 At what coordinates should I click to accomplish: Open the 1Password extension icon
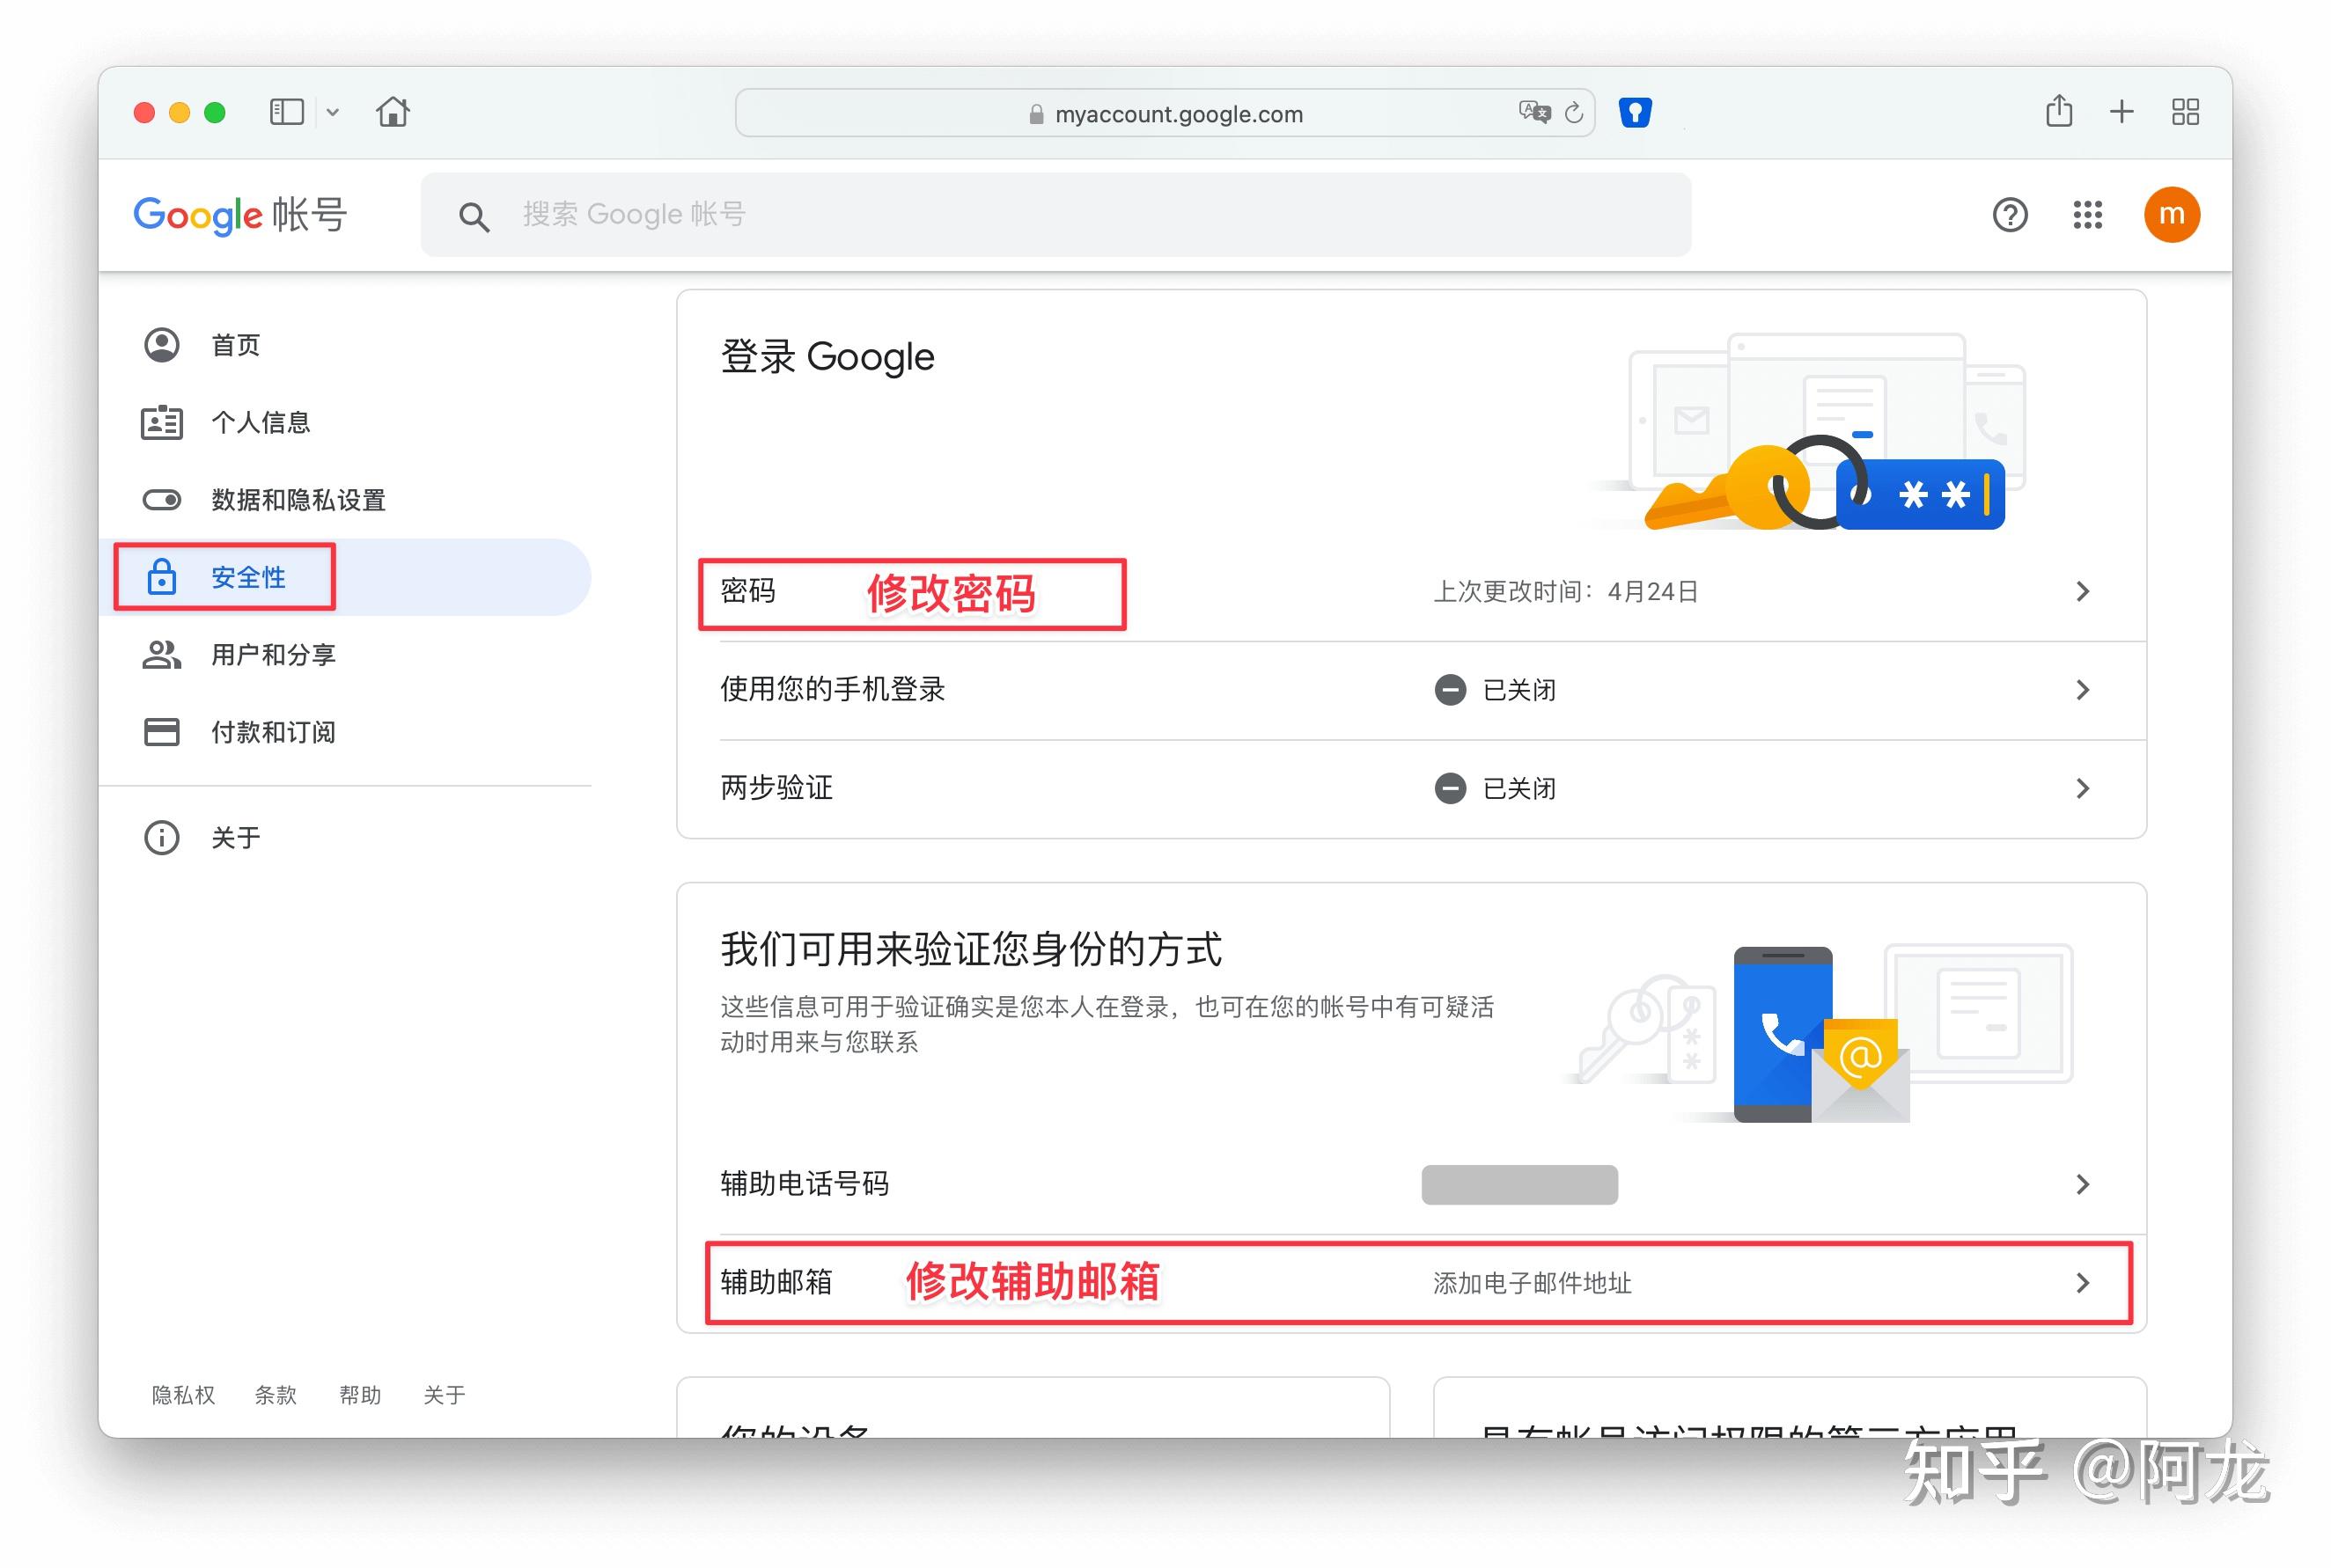coord(1636,113)
